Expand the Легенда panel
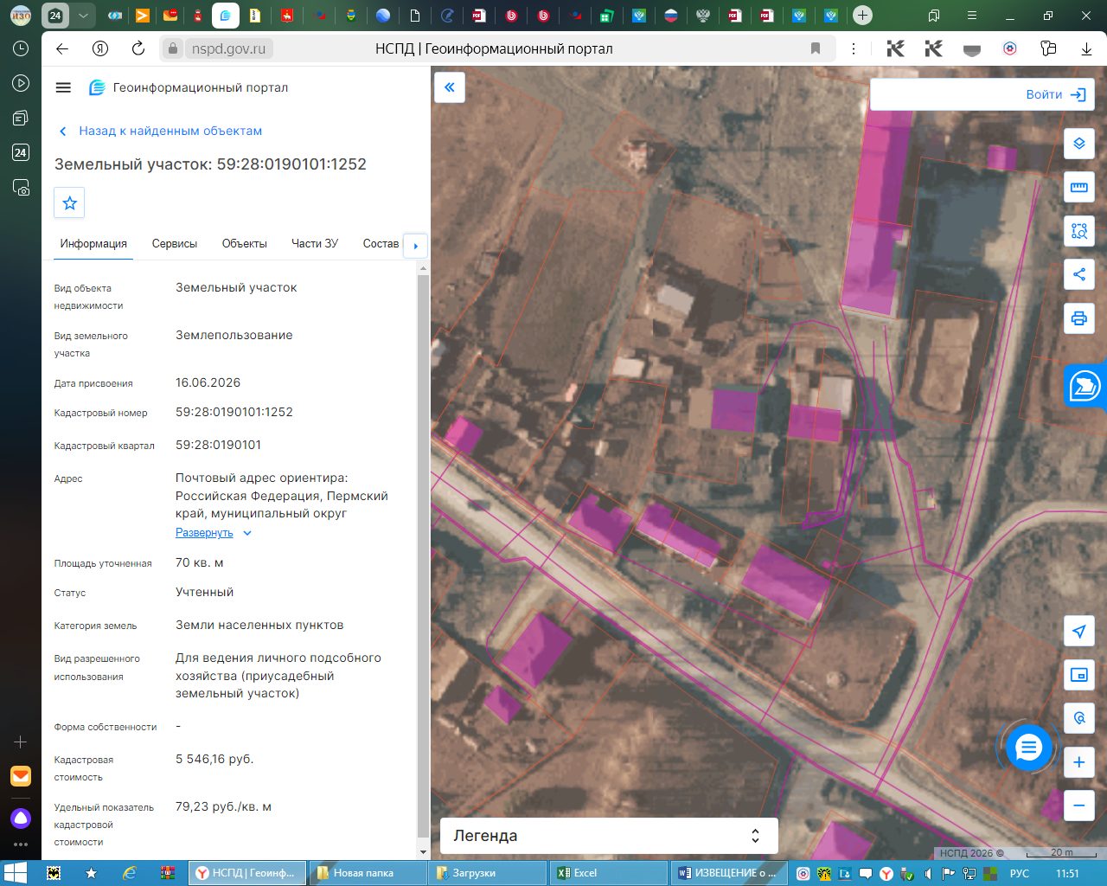Image resolution: width=1107 pixels, height=886 pixels. [x=609, y=836]
